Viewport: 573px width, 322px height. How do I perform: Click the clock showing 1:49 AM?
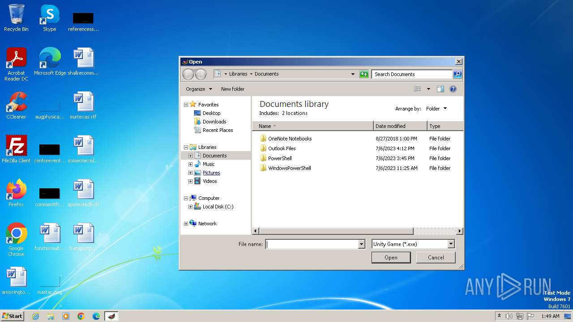(550, 316)
